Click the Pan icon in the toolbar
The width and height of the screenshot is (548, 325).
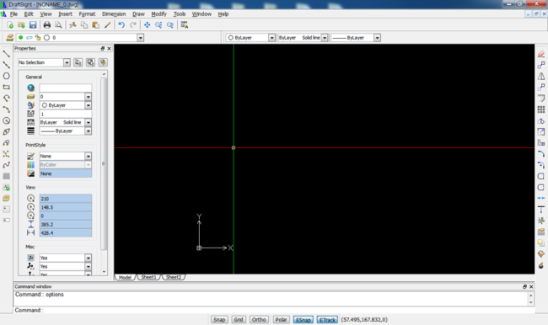[148, 24]
